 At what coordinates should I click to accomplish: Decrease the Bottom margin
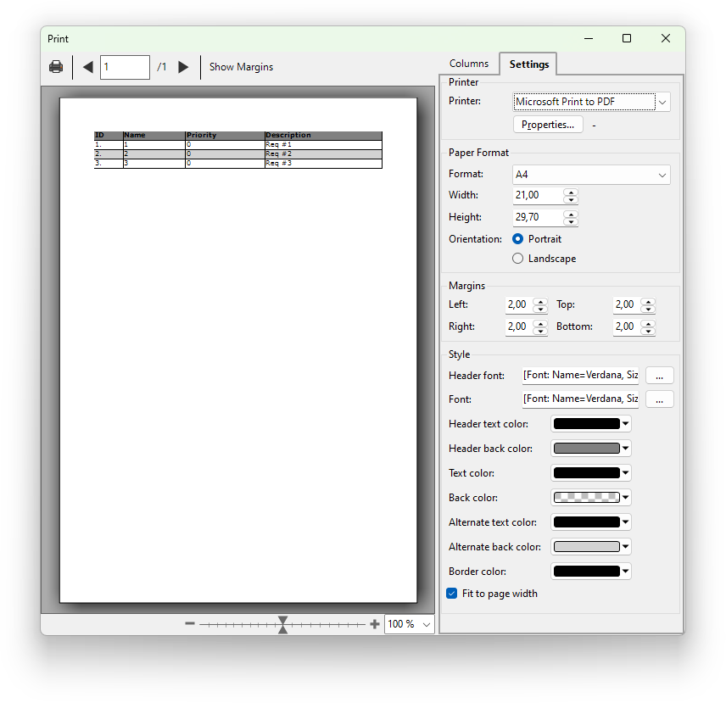click(648, 331)
